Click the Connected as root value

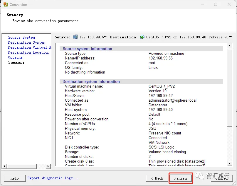coord(152,63)
